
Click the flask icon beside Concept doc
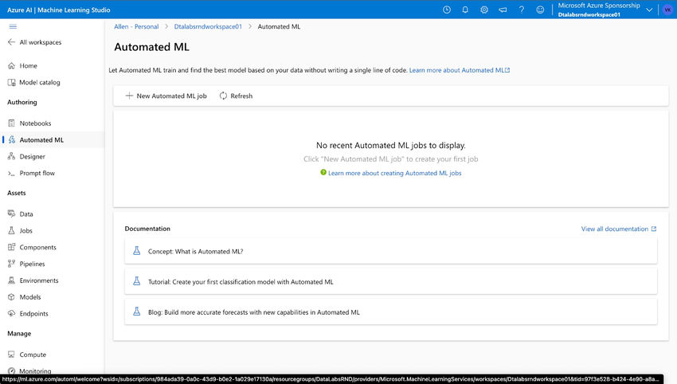136,251
